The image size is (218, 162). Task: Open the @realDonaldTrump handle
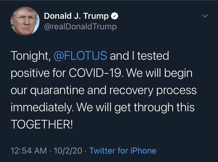tap(80, 27)
